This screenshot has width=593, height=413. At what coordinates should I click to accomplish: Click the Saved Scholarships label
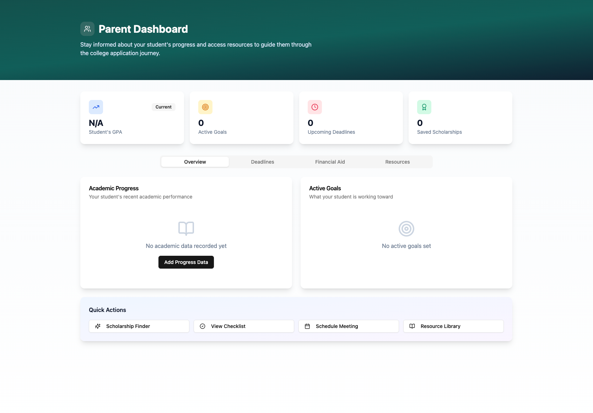440,132
